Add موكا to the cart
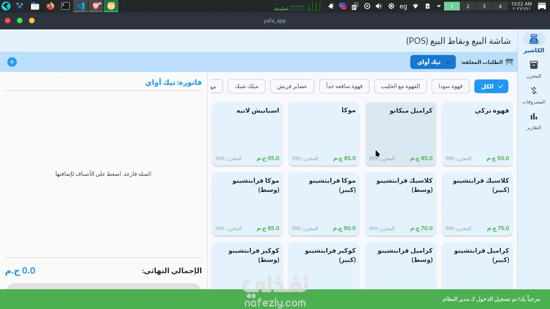Viewport: 550px width, 309px height. [324, 134]
